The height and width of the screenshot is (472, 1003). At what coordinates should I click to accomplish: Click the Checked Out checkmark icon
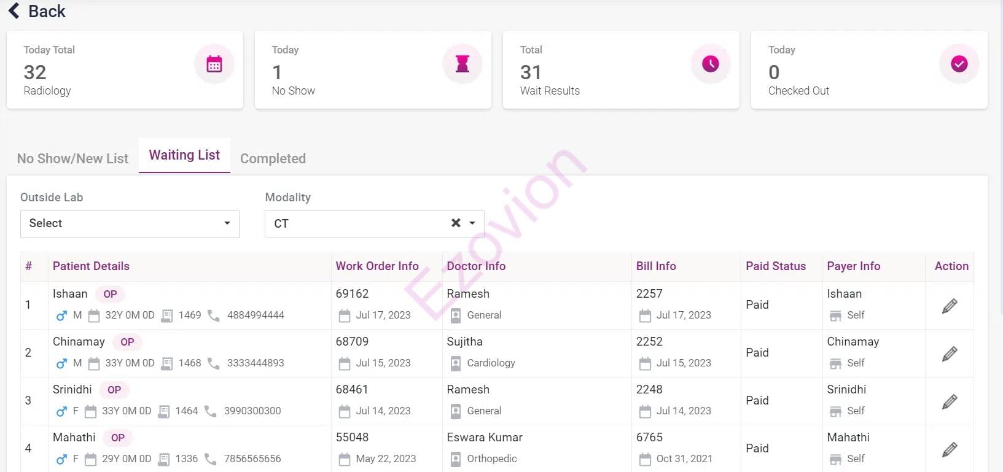pyautogui.click(x=959, y=64)
